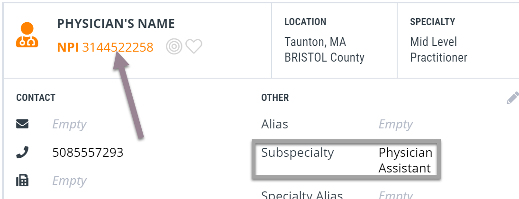
Task: Toggle the target icon beside NPI
Action: 174,46
